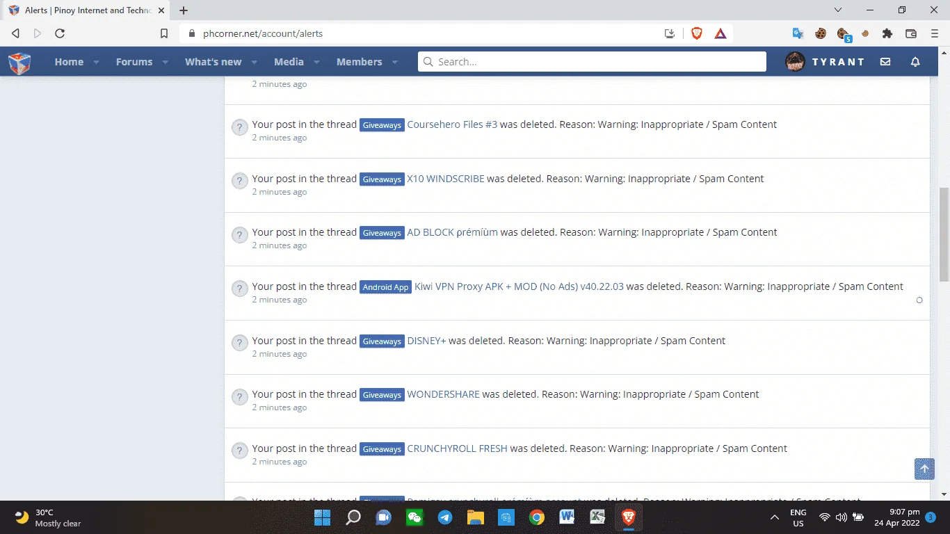Focus the forum Search field

click(x=592, y=62)
